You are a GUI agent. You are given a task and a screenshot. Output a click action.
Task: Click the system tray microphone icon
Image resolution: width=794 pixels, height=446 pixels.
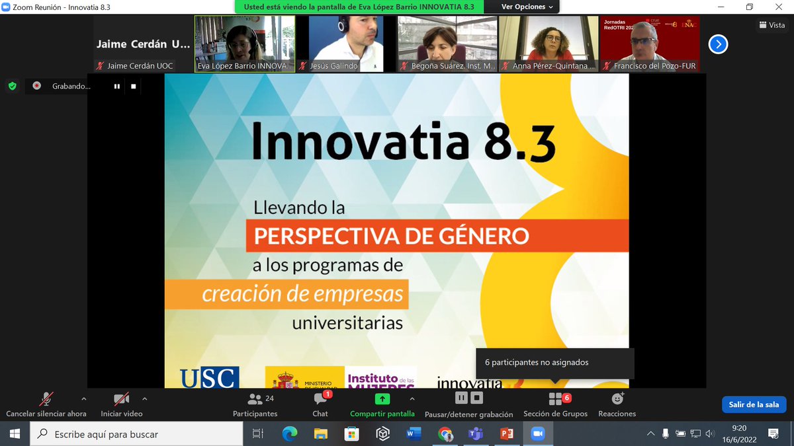coord(666,434)
